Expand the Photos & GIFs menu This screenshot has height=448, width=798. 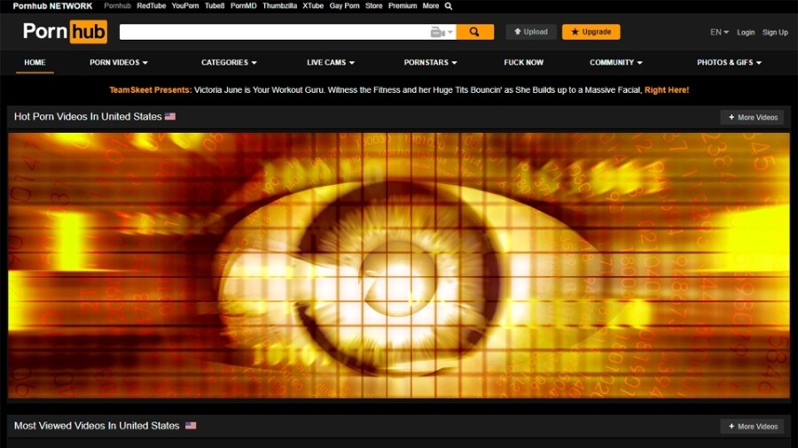(729, 63)
